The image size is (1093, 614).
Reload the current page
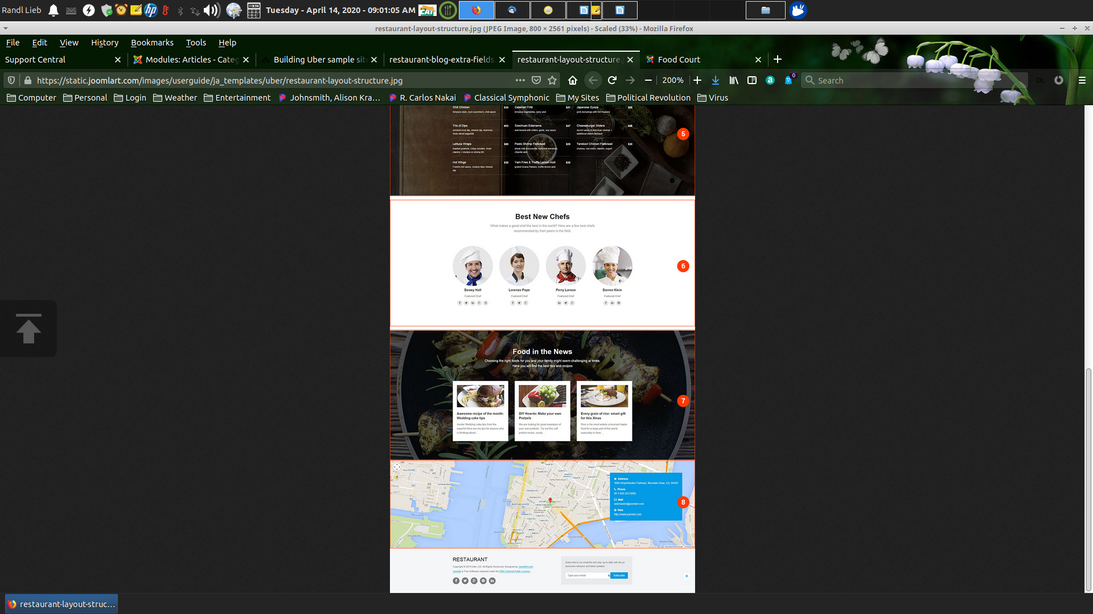(612, 80)
